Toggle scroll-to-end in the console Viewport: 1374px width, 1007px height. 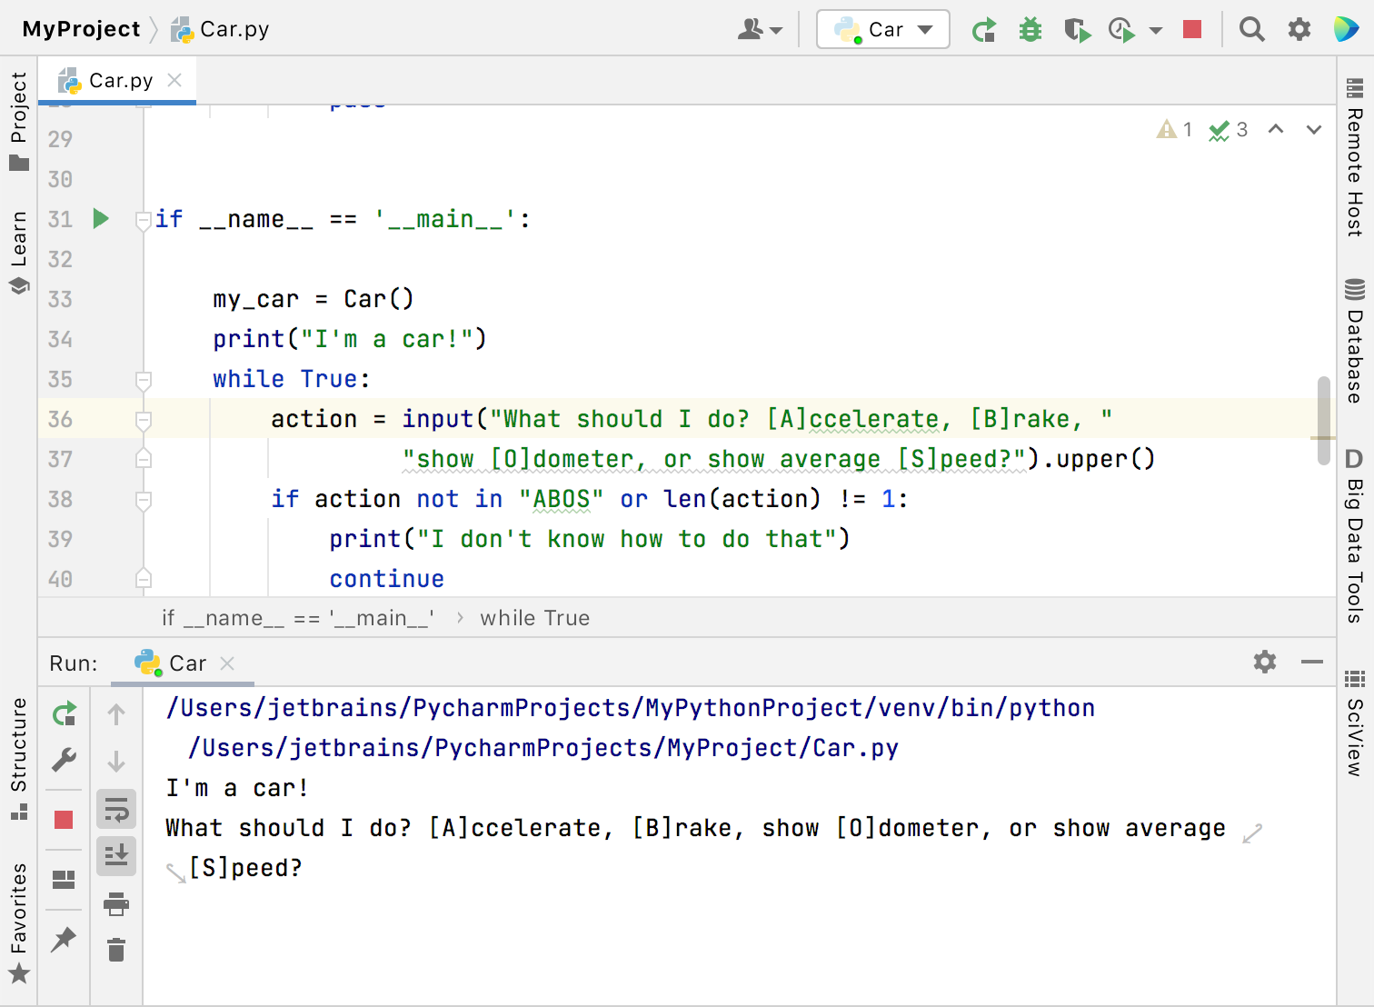point(116,855)
